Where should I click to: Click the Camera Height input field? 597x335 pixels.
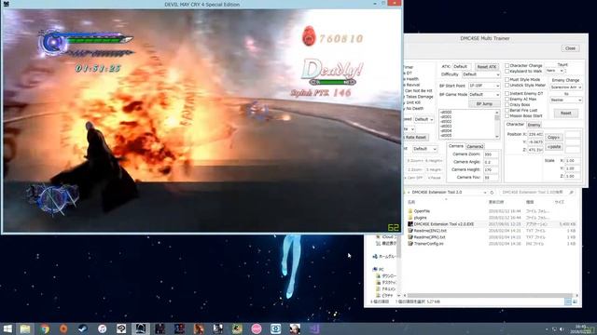coord(492,169)
